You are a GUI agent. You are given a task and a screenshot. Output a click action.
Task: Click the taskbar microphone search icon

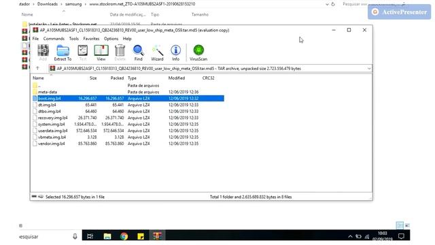(75, 237)
